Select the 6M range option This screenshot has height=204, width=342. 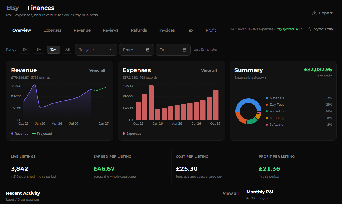[x=39, y=50]
